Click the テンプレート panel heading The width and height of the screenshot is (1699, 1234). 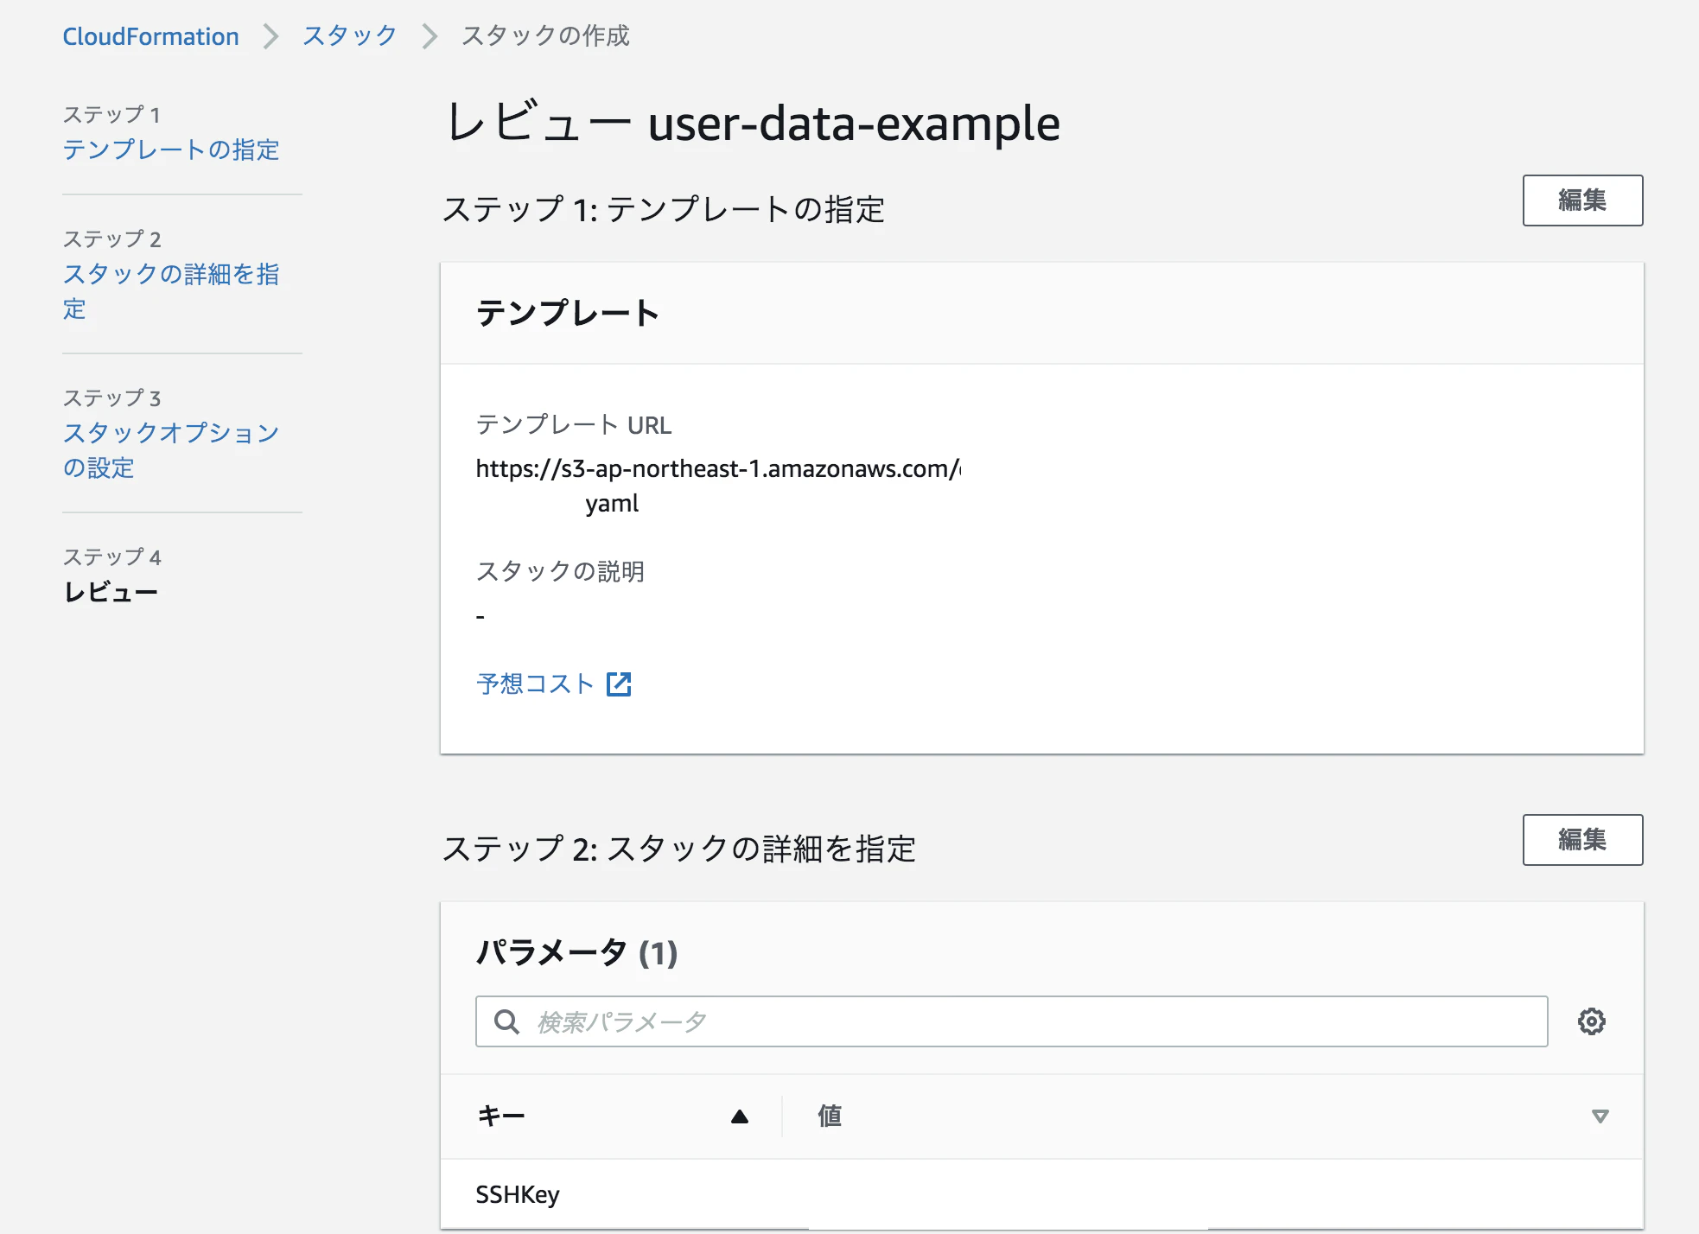[568, 313]
